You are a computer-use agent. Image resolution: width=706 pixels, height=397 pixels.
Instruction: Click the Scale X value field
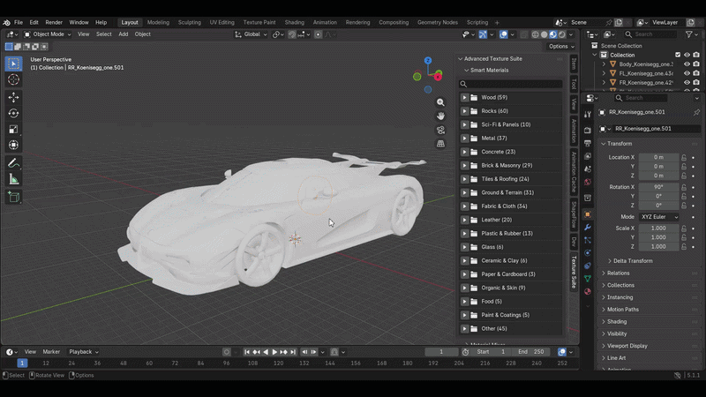click(658, 228)
